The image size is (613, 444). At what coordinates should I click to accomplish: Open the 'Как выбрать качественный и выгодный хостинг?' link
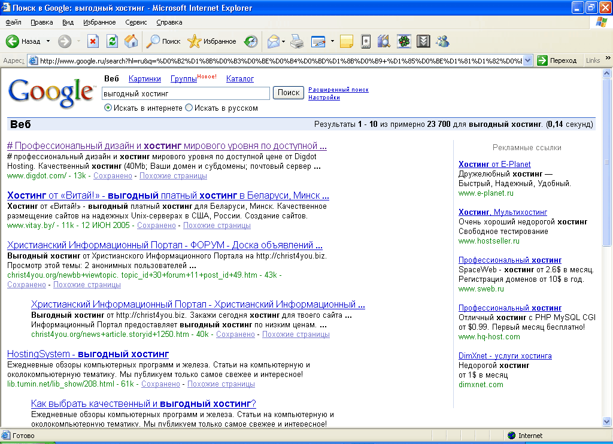point(144,404)
